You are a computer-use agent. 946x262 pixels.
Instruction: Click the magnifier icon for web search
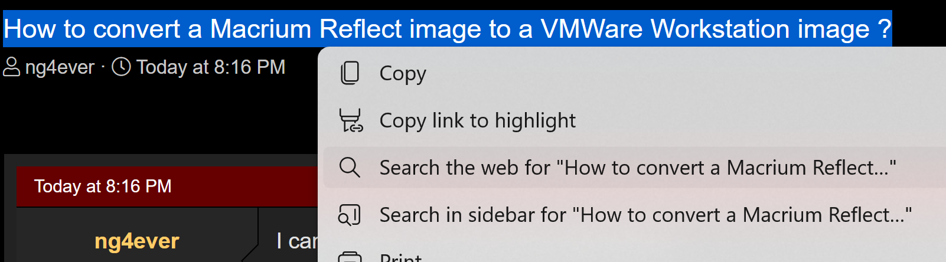[x=350, y=168]
